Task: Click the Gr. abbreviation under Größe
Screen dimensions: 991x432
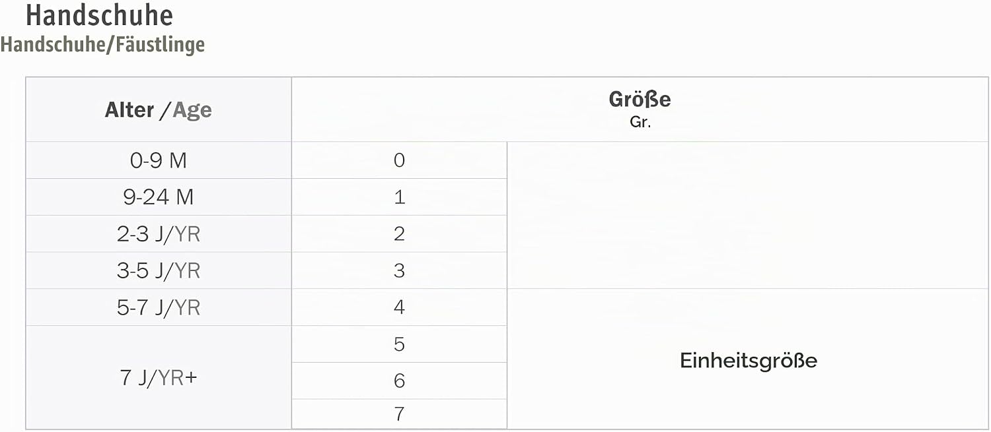Action: pos(640,123)
